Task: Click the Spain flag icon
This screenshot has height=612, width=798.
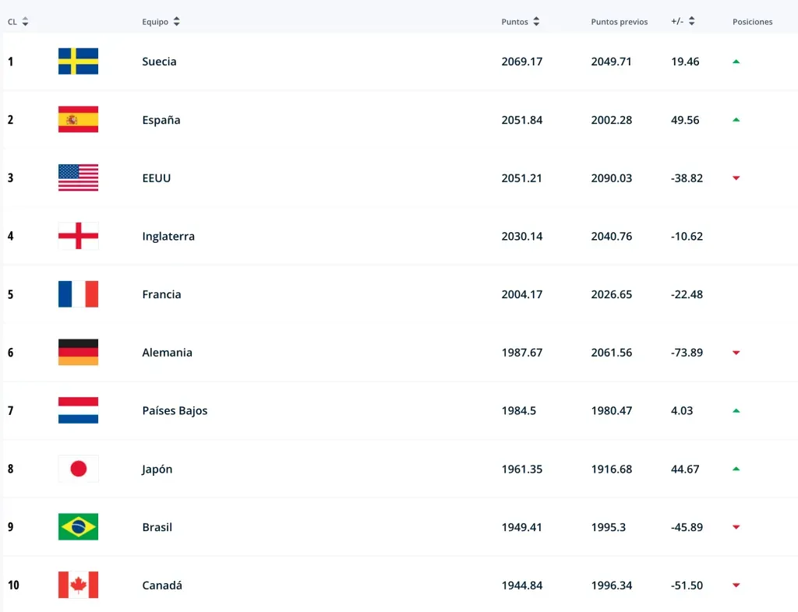Action: 78,120
